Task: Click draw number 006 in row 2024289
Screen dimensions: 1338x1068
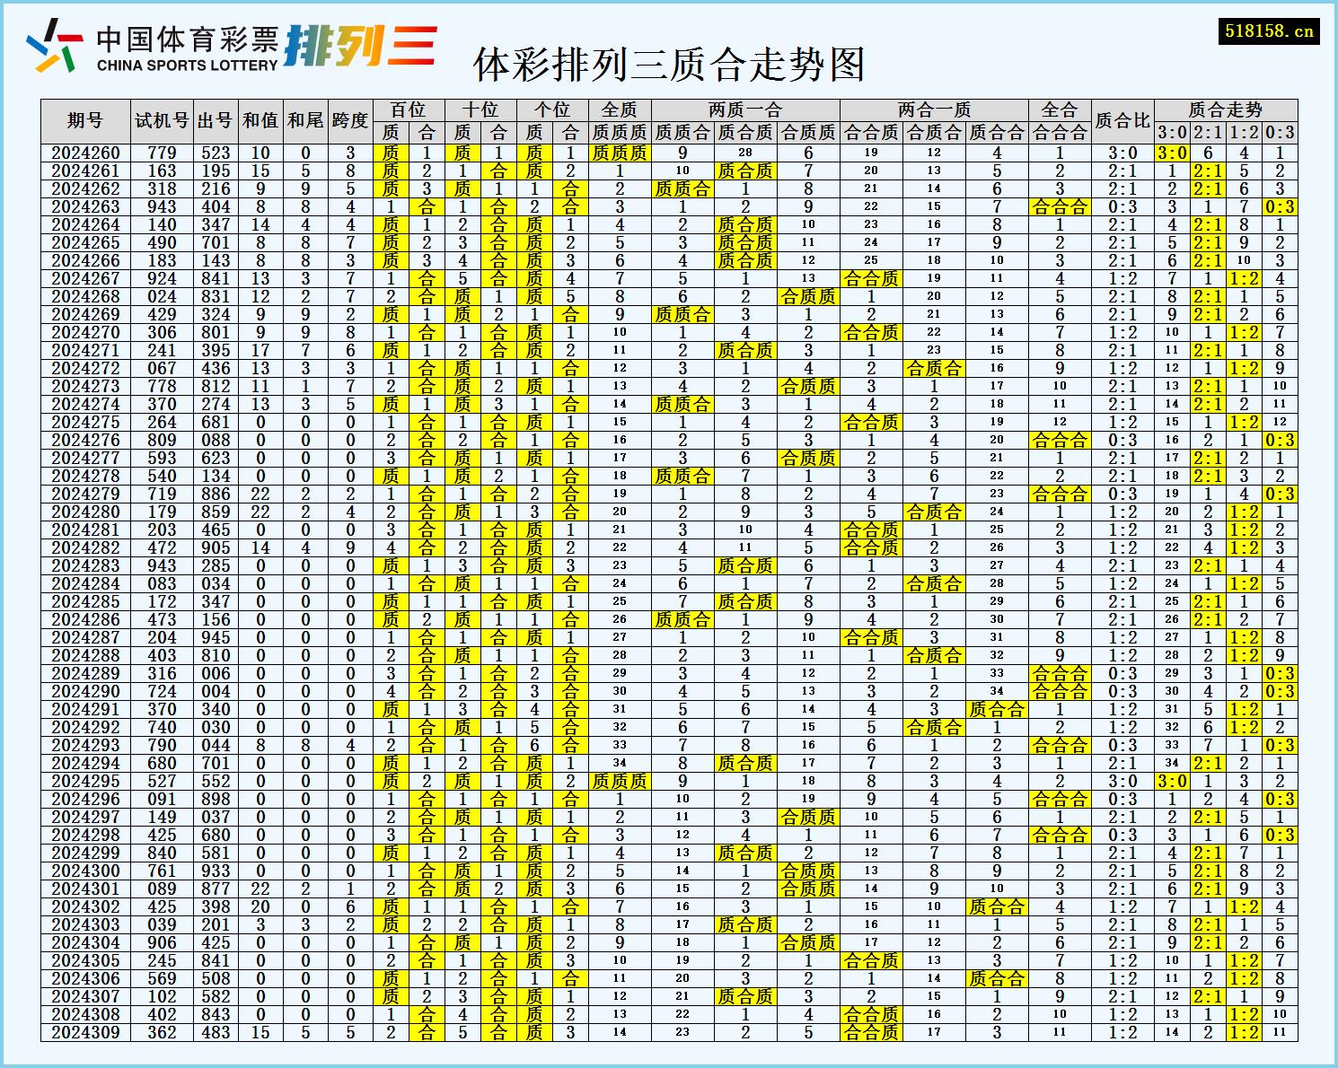Action: 216,673
